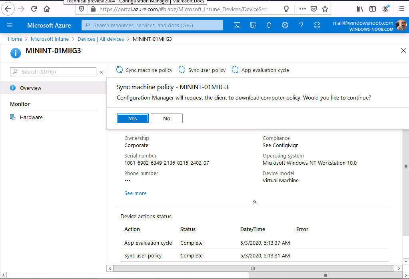This screenshot has width=409, height=279.
Task: Collapse the left navigation pane chevron
Action: click(101, 72)
